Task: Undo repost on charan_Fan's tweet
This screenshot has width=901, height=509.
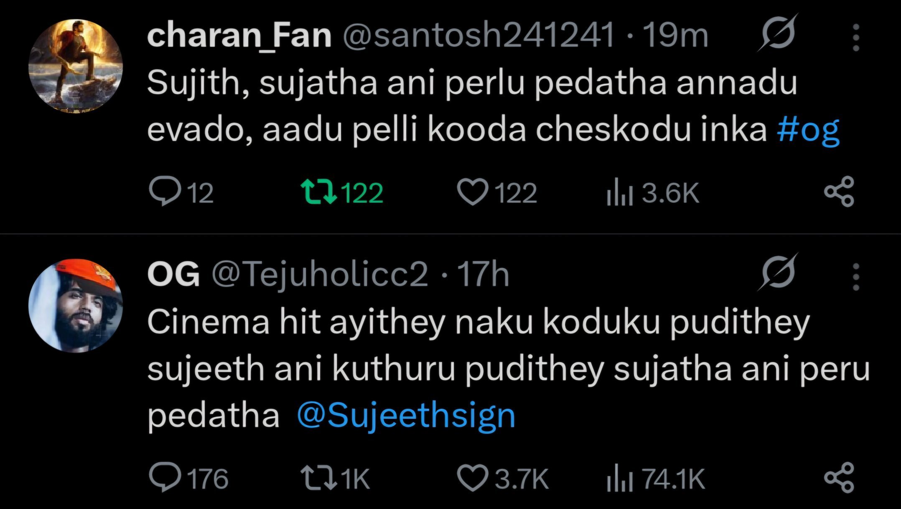Action: tap(319, 192)
